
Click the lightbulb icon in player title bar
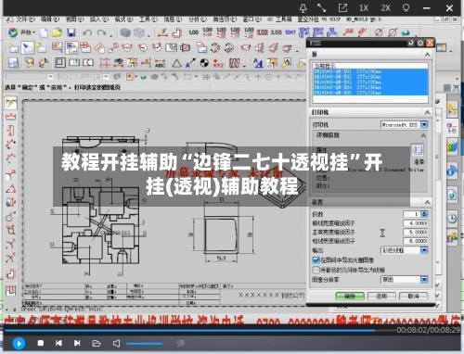406,7
